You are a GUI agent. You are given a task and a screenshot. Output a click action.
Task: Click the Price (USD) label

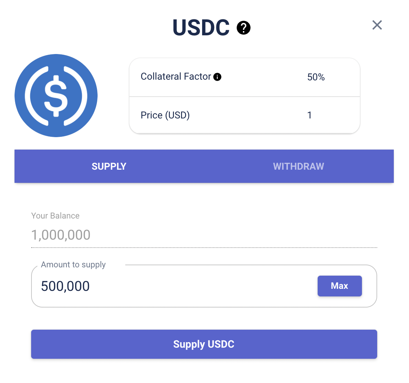click(165, 115)
